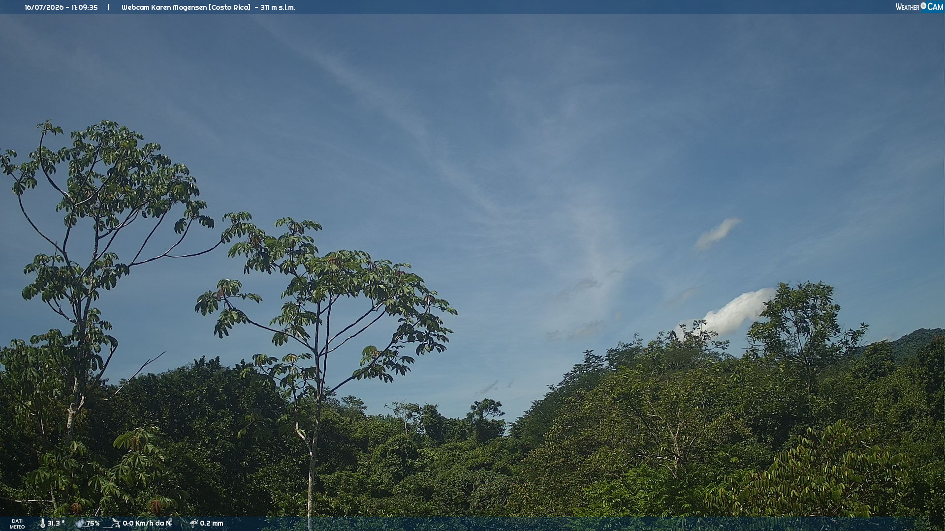Open the WeatherCam logo
Screen dimensions: 945x531
point(919,7)
